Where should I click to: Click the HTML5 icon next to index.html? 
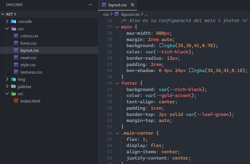click(16, 101)
